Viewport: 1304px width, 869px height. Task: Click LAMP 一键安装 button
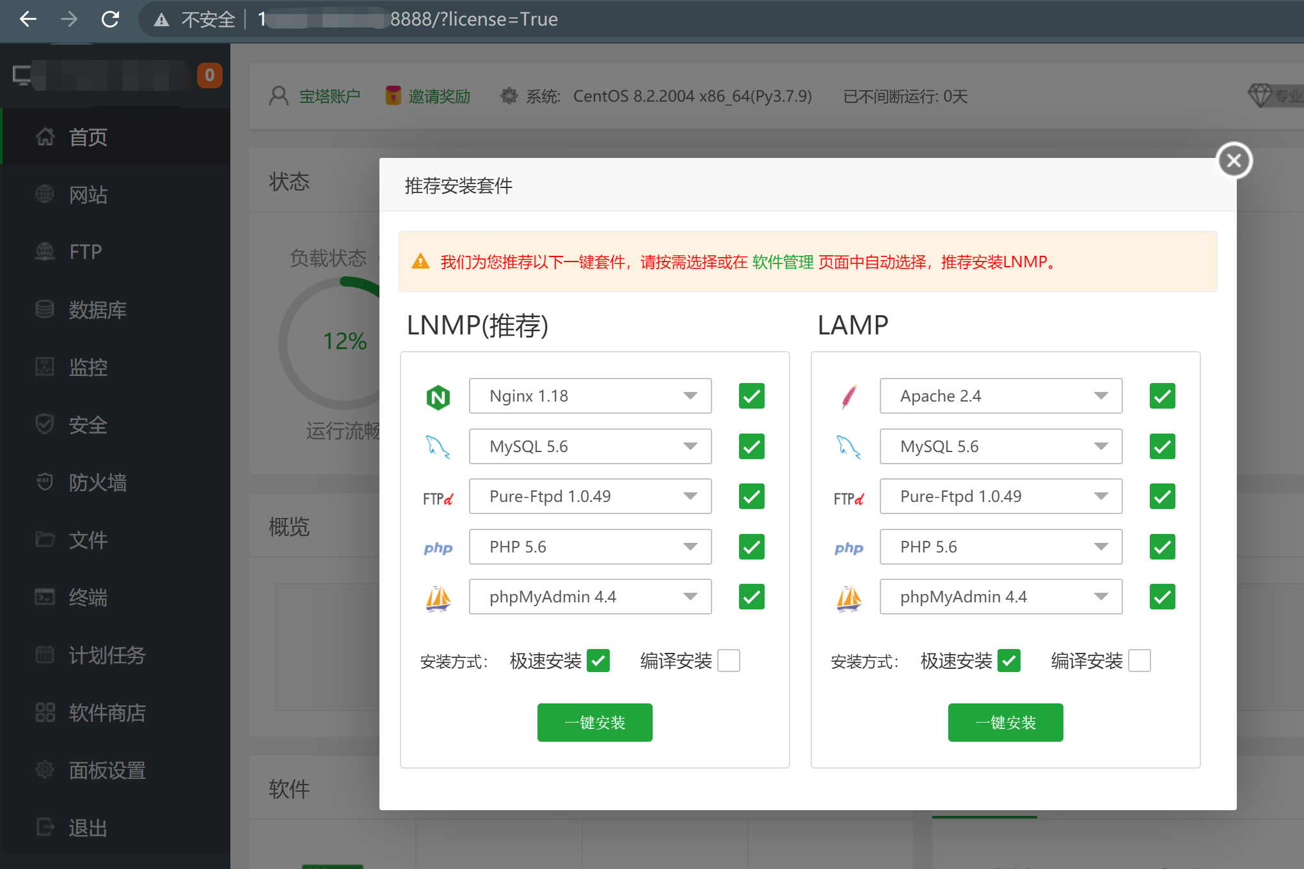(1006, 723)
